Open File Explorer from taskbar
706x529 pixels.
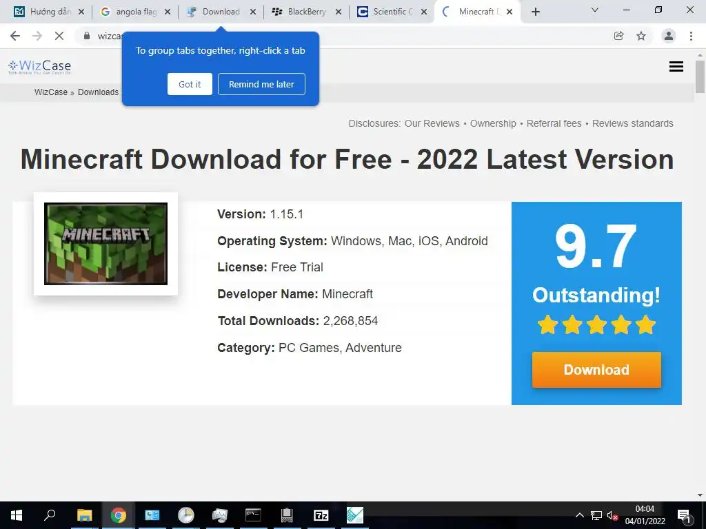[84, 515]
